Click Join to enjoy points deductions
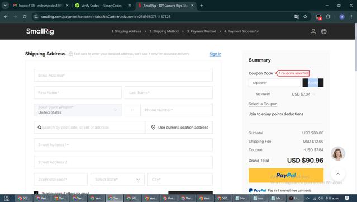This screenshot has height=202, width=357. (276, 114)
